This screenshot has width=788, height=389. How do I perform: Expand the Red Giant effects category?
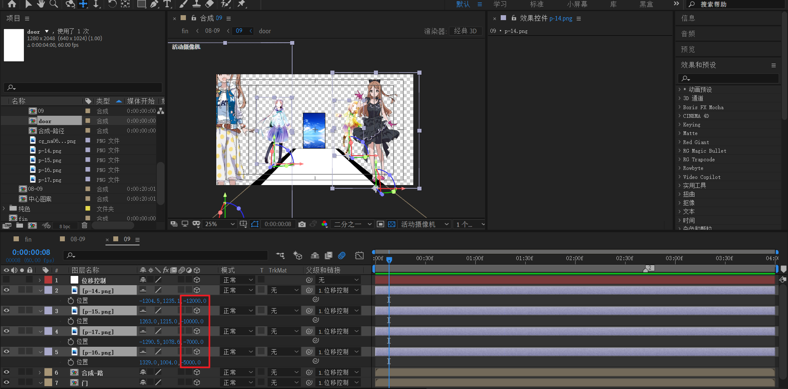[680, 142]
